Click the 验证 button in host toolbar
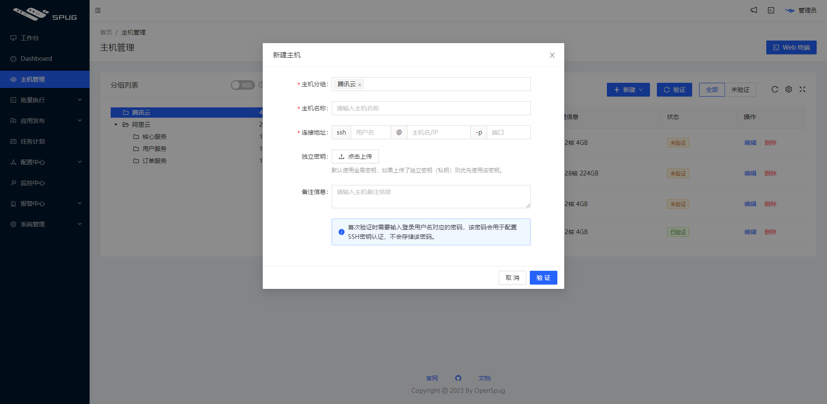This screenshot has width=827, height=404. pyautogui.click(x=675, y=90)
